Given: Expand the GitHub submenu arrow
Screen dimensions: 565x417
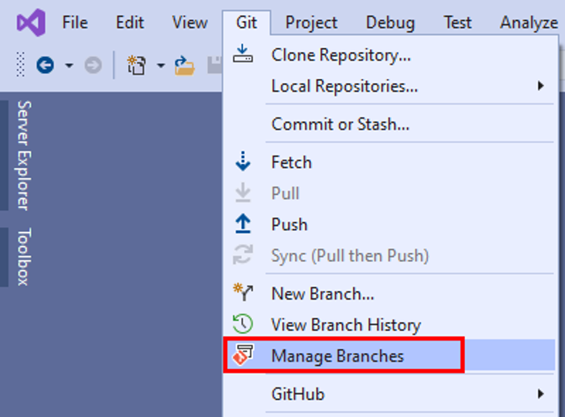Looking at the screenshot, I should (x=541, y=393).
